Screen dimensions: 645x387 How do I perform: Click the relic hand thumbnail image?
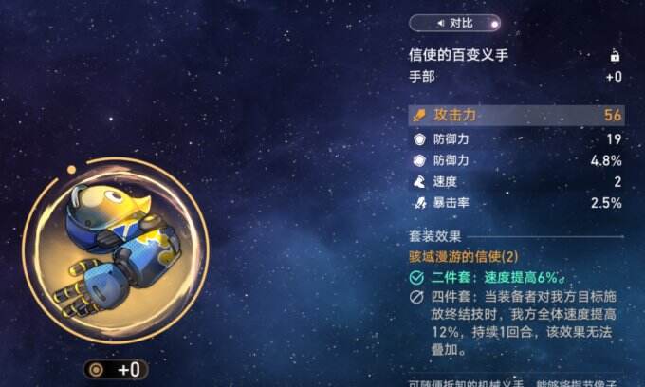coord(116,251)
